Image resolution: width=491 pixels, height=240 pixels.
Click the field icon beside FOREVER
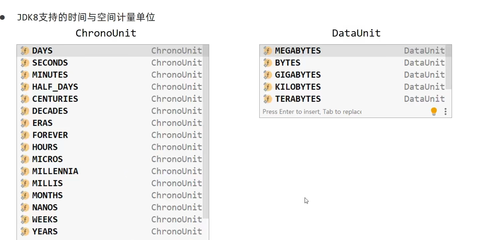coord(25,135)
